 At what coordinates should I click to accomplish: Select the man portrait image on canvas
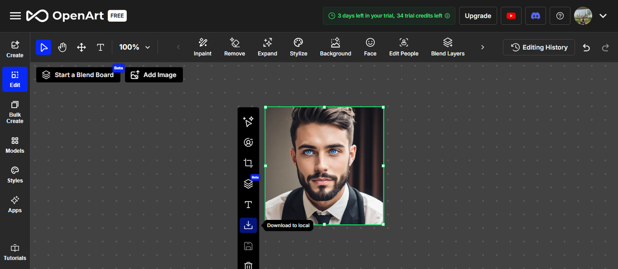(324, 166)
